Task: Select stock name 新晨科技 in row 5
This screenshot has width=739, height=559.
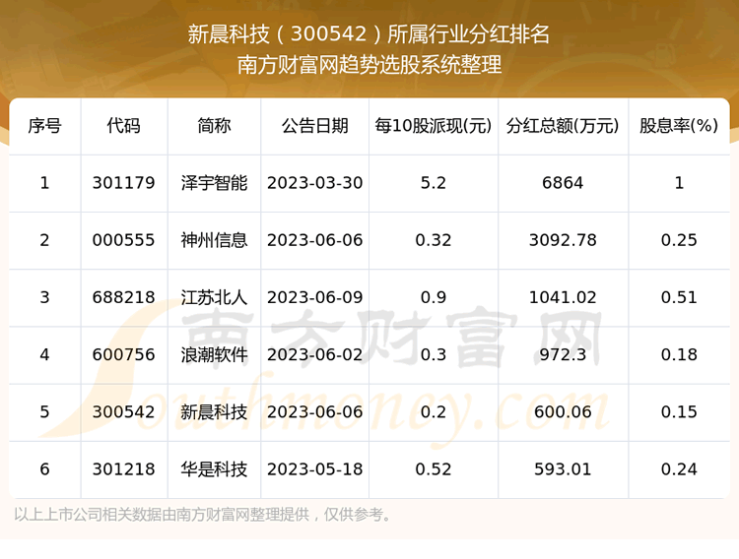Action: coord(214,412)
